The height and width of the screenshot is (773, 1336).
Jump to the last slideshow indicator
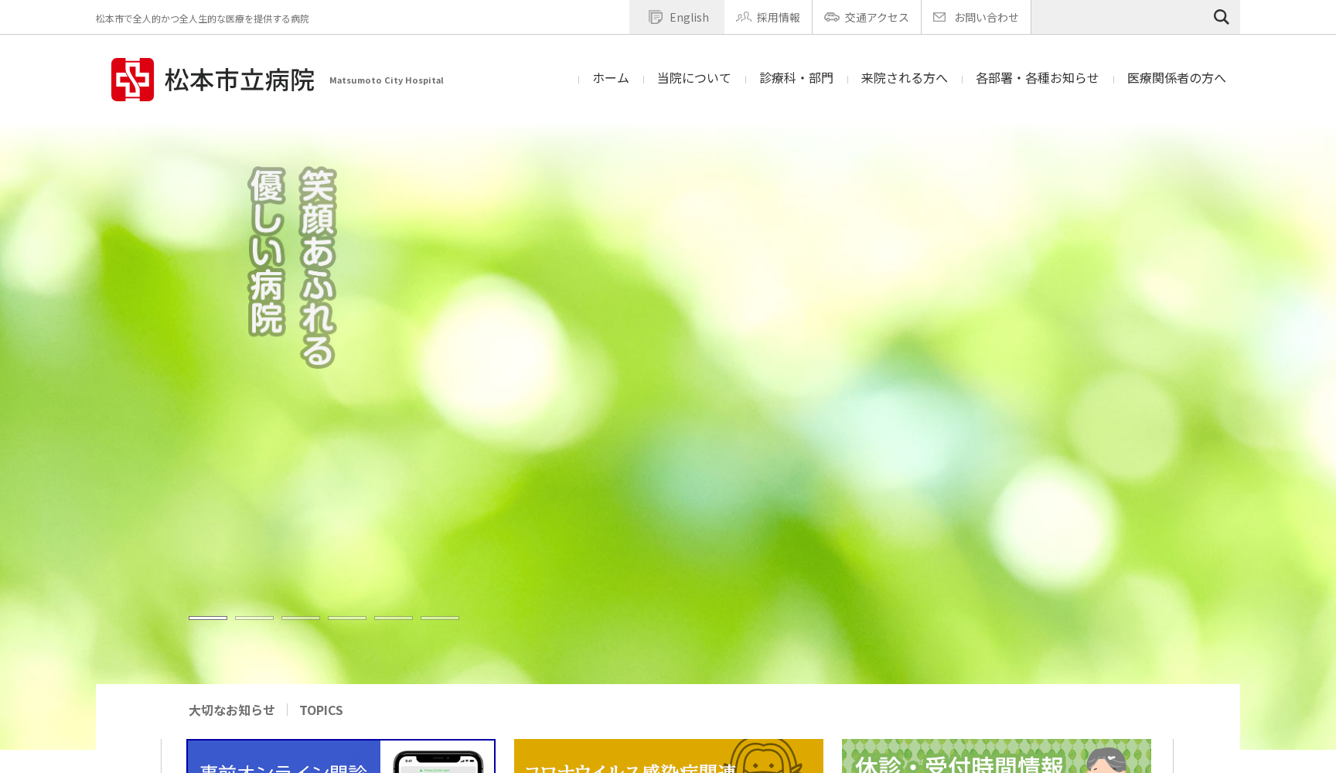click(x=440, y=618)
